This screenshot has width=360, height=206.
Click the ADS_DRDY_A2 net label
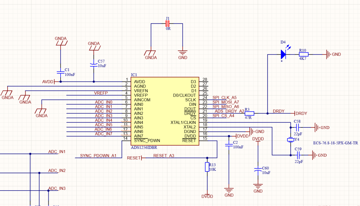coord(229,111)
